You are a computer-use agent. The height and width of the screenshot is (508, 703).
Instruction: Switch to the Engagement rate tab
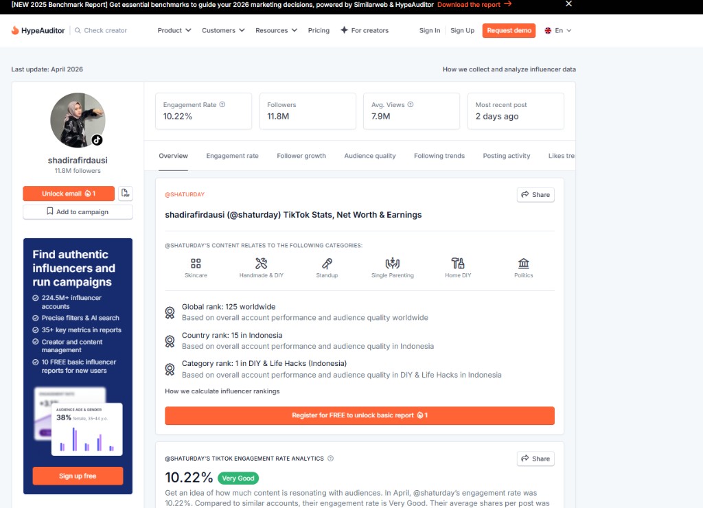pos(232,156)
